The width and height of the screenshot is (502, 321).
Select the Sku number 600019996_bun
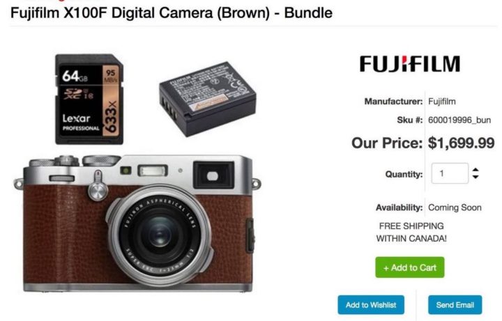tap(459, 120)
